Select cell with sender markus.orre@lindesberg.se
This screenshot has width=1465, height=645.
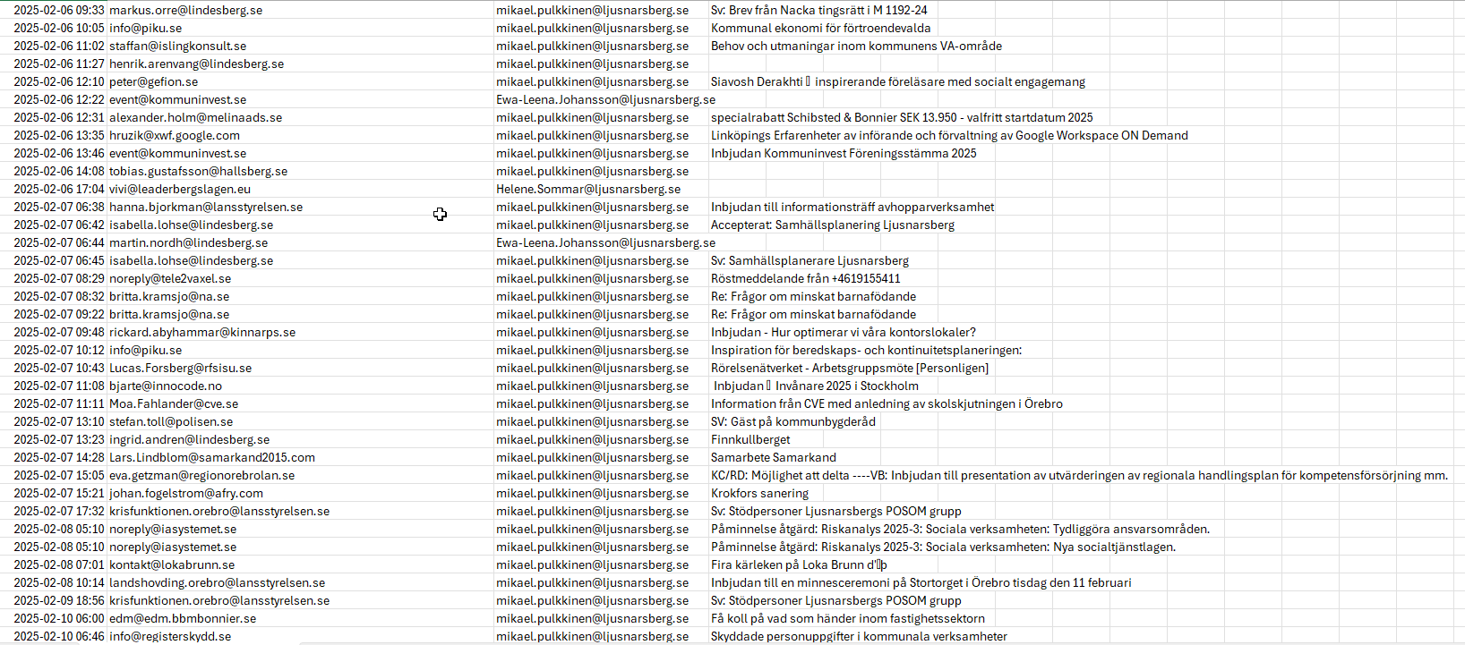pos(186,10)
